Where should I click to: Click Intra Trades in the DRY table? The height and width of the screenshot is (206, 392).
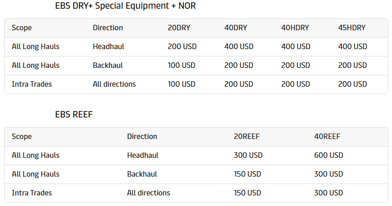point(32,84)
